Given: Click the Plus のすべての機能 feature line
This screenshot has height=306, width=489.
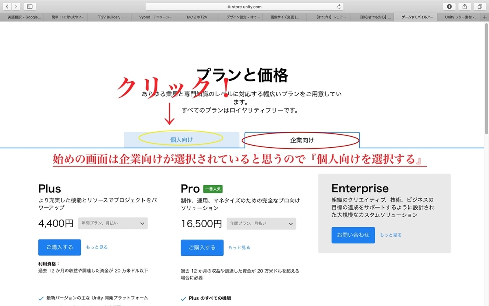Looking at the screenshot, I should click(210, 298).
